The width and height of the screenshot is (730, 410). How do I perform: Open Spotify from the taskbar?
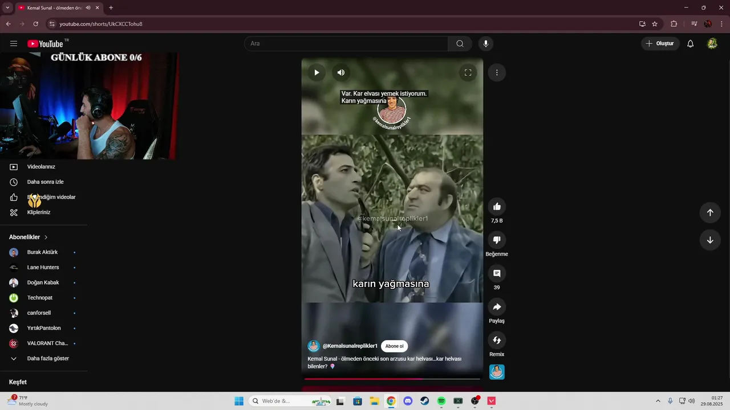441,401
